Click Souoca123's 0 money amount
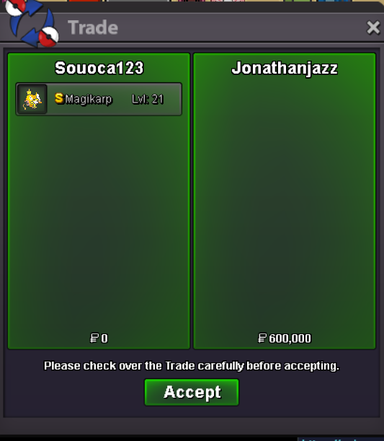The image size is (384, 441). pos(104,339)
